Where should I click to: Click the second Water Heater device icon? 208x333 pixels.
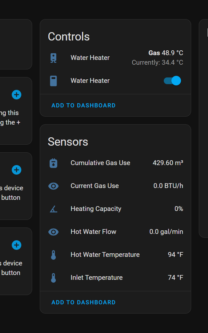(x=53, y=81)
